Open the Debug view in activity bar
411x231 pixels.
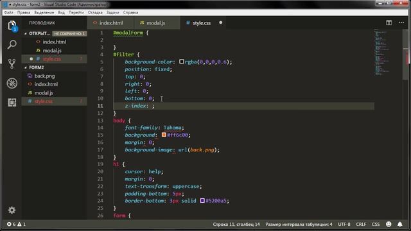[12, 83]
